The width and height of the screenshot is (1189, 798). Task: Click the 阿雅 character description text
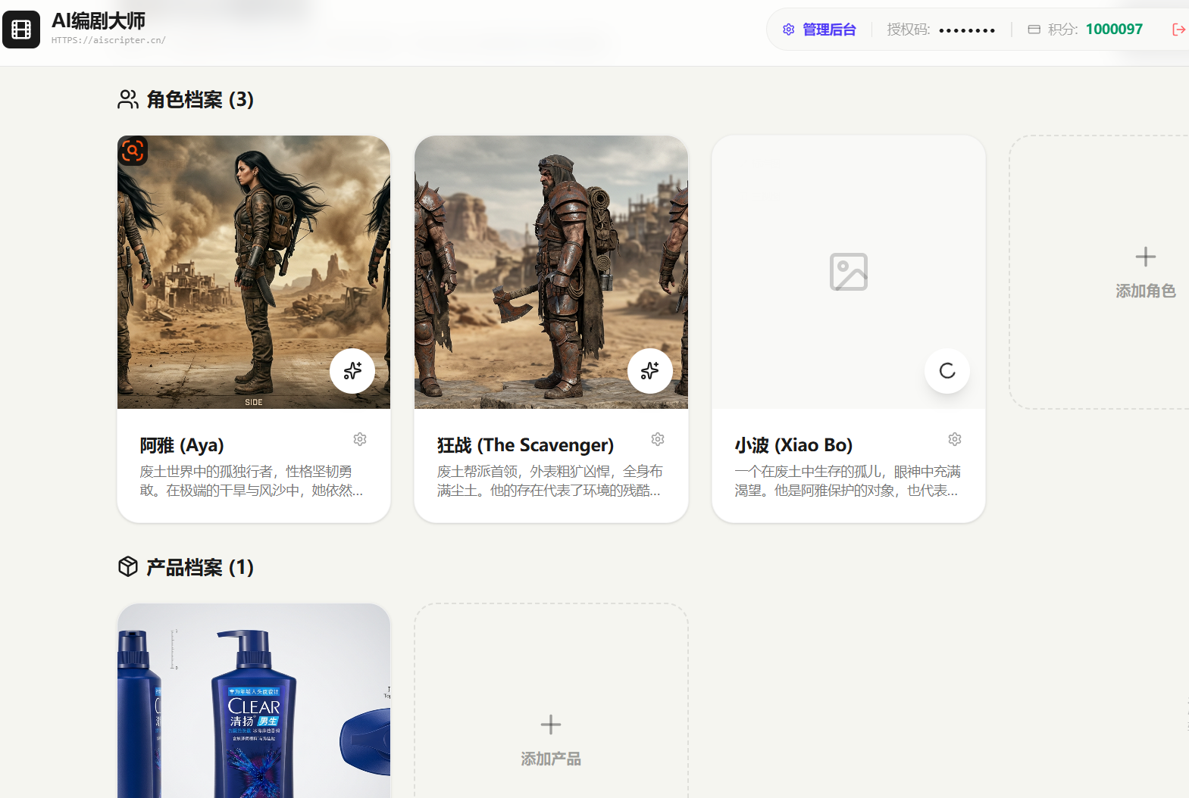click(x=251, y=481)
